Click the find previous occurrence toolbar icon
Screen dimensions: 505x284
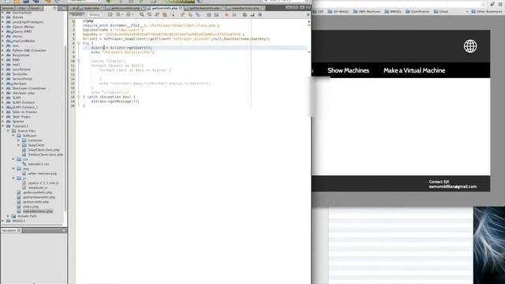[149, 14]
